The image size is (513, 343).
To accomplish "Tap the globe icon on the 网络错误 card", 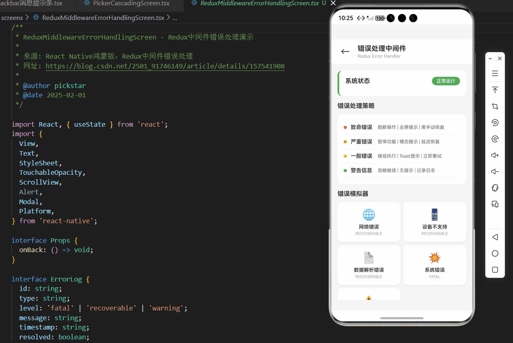I will 369,215.
